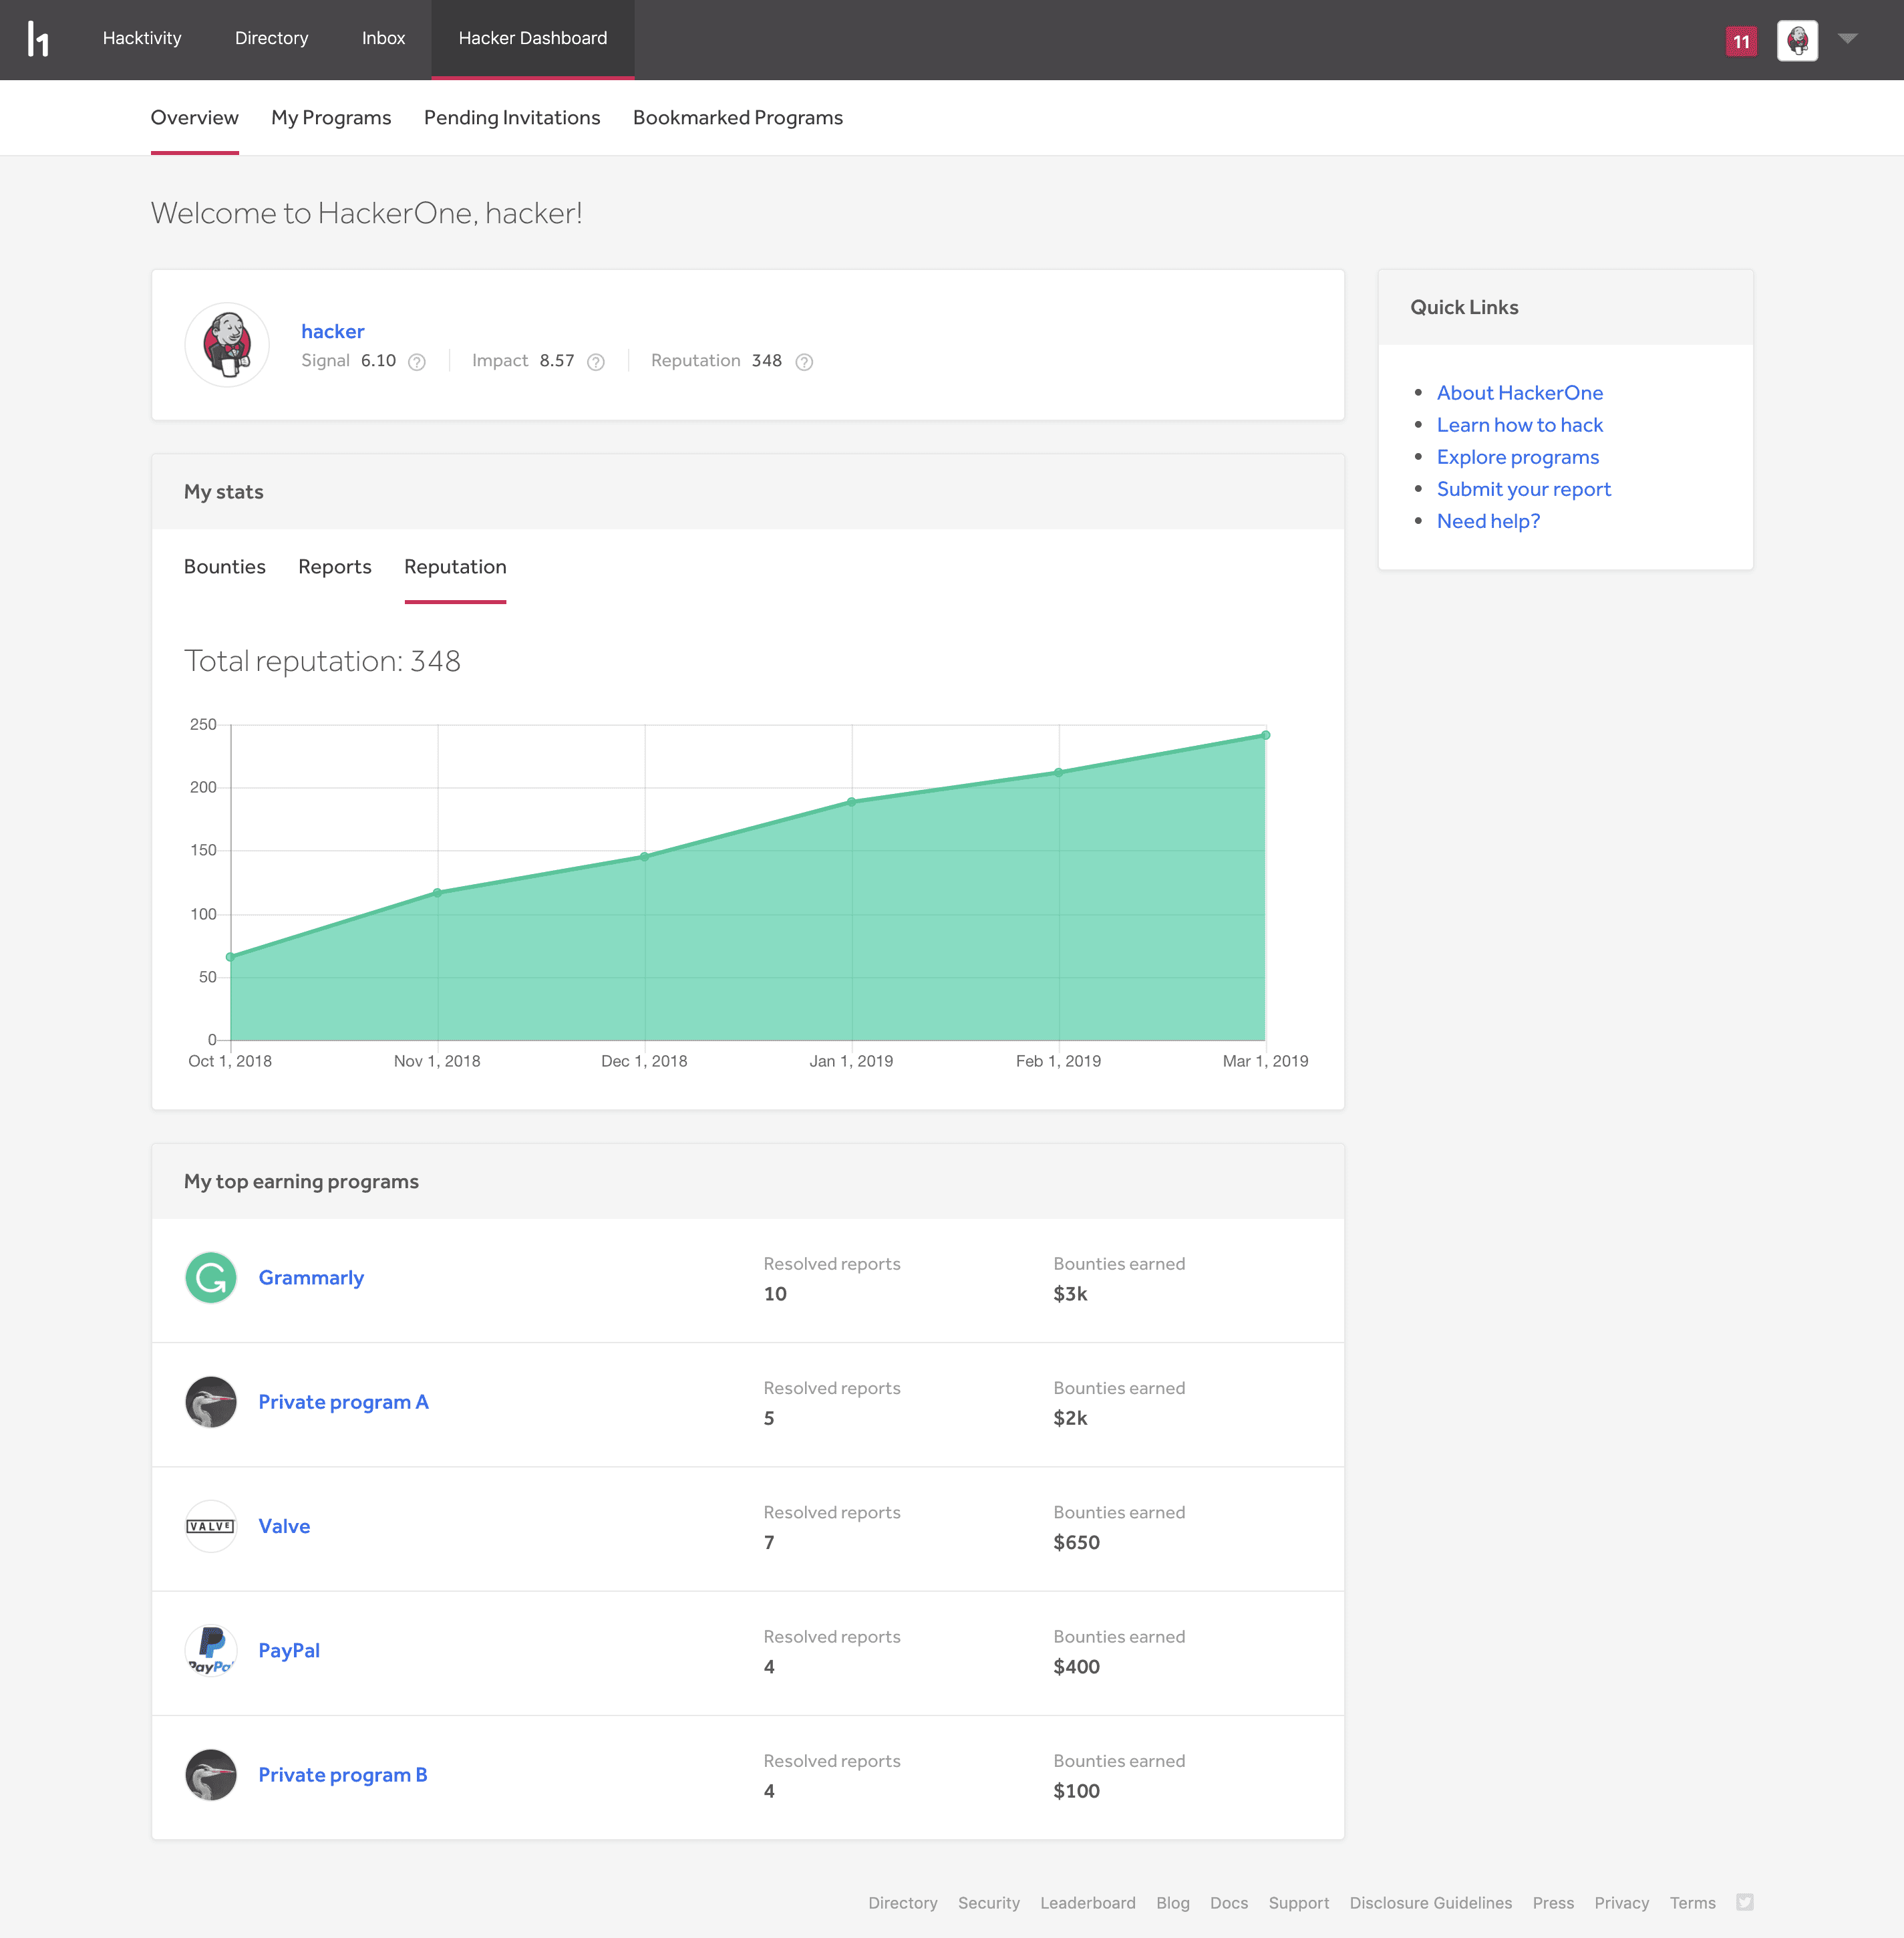Screen dimensions: 1904x1938
Task: Open the Private program A link
Action: [343, 1402]
